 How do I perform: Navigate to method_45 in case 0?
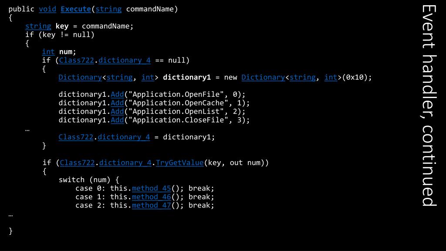(x=151, y=188)
